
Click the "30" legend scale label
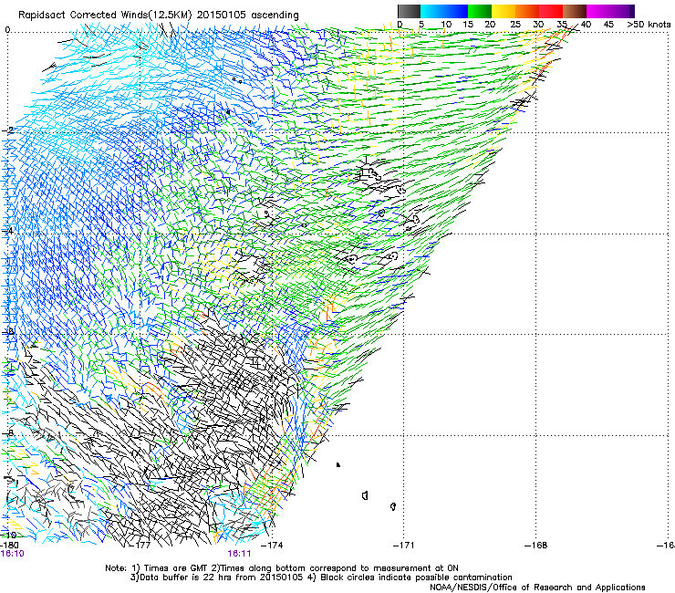(538, 25)
